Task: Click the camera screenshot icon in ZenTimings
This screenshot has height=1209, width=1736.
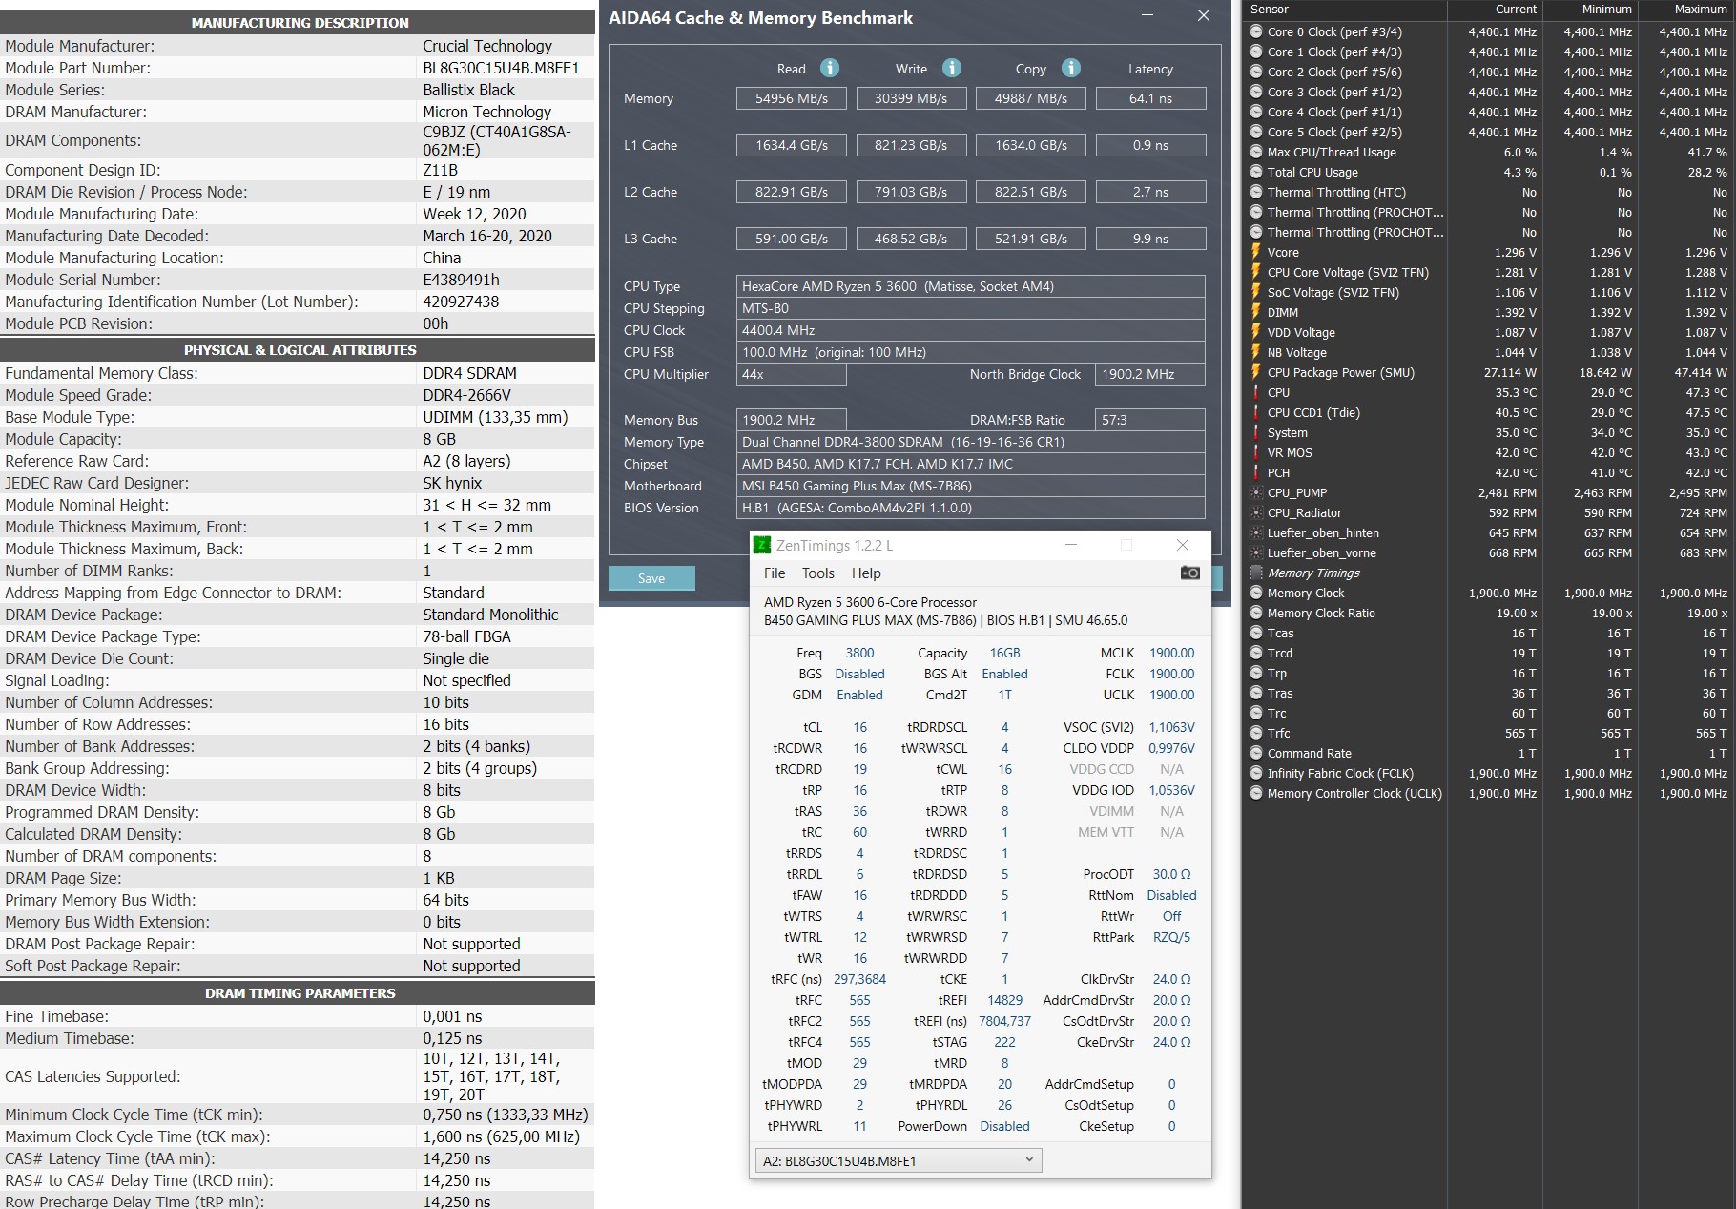Action: point(1189,573)
